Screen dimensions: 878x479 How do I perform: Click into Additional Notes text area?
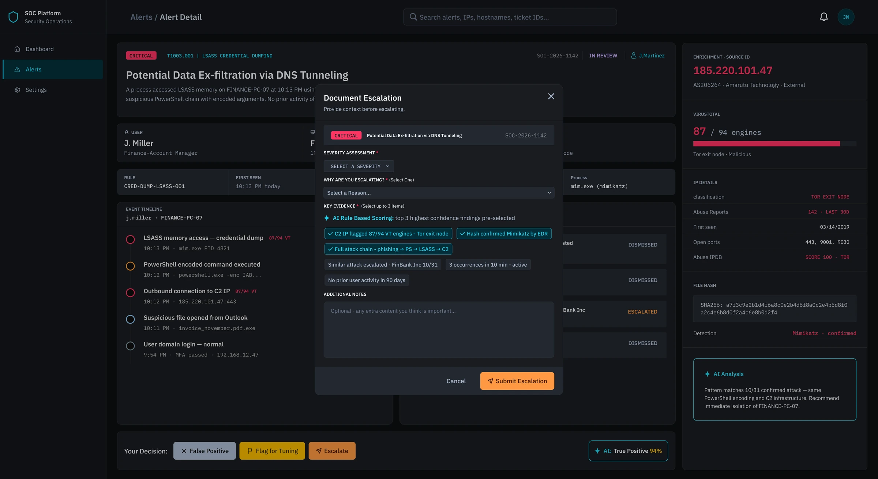point(439,329)
